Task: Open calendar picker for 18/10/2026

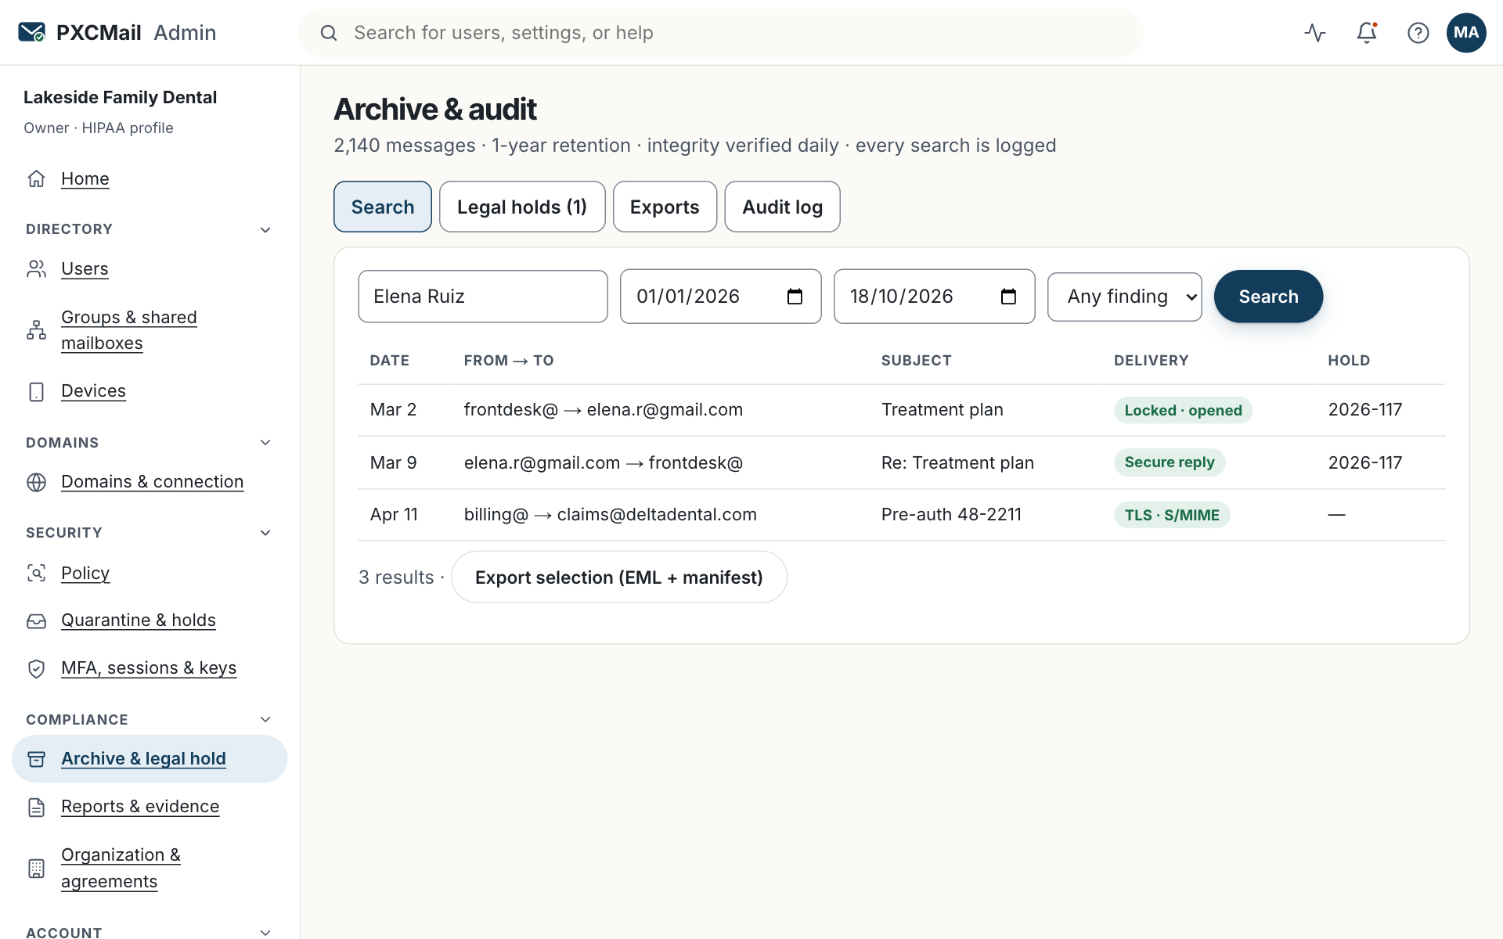Action: coord(1008,297)
